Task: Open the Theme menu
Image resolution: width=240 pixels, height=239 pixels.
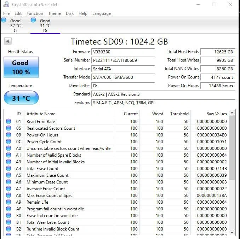Action: 55,13
